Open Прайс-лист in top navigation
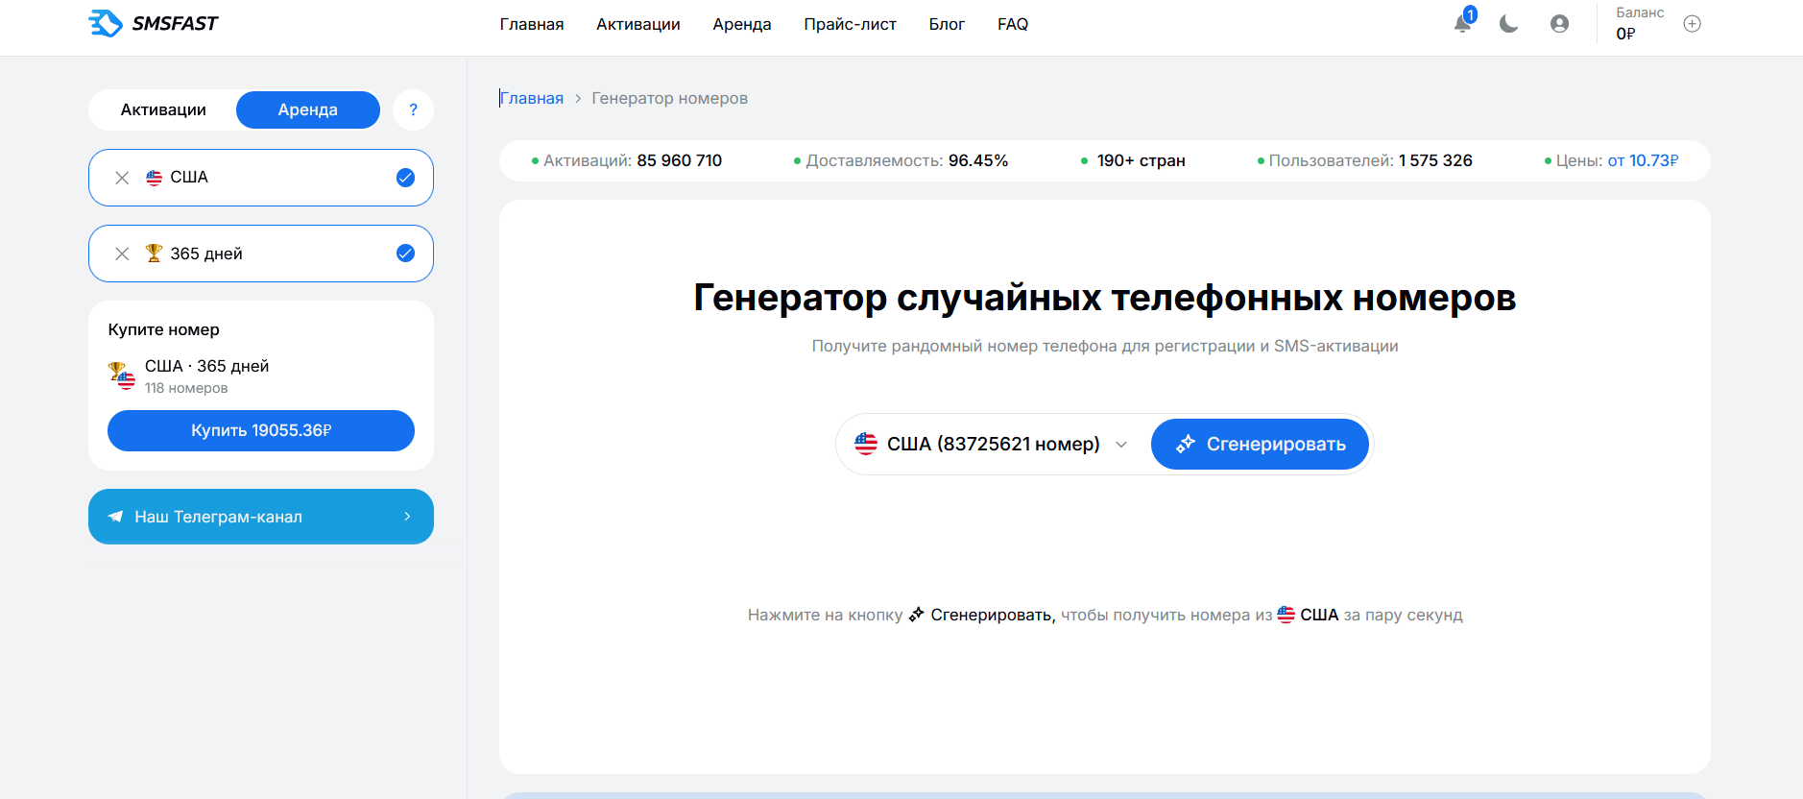1803x799 pixels. 850,24
